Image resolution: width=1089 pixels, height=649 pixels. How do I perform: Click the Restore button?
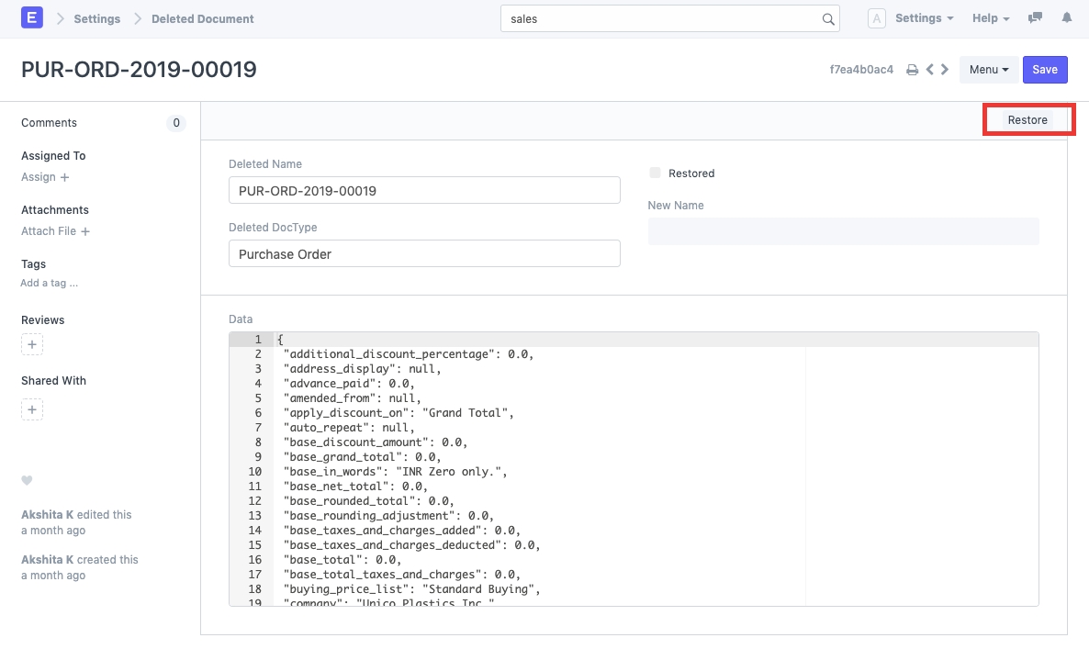pos(1027,120)
